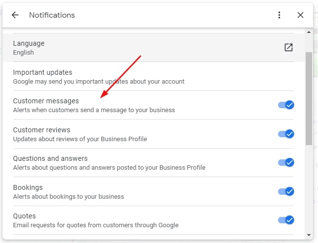The width and height of the screenshot is (318, 243).
Task: Switch off Bookings alerts toggle
Action: click(x=286, y=191)
